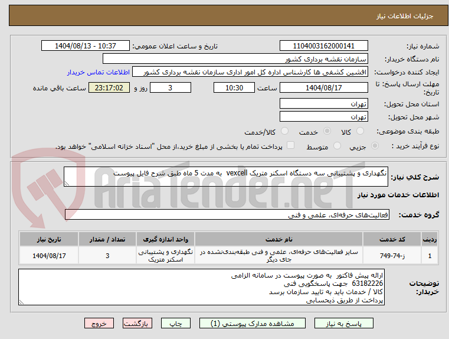Click the resize handle of شرح کلی نیاز textarea
This screenshot has width=449, height=339.
click(x=67, y=184)
